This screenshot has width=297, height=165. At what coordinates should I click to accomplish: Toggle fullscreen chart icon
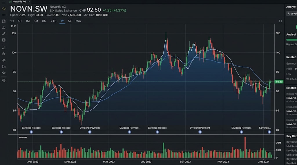pyautogui.click(x=280, y=21)
